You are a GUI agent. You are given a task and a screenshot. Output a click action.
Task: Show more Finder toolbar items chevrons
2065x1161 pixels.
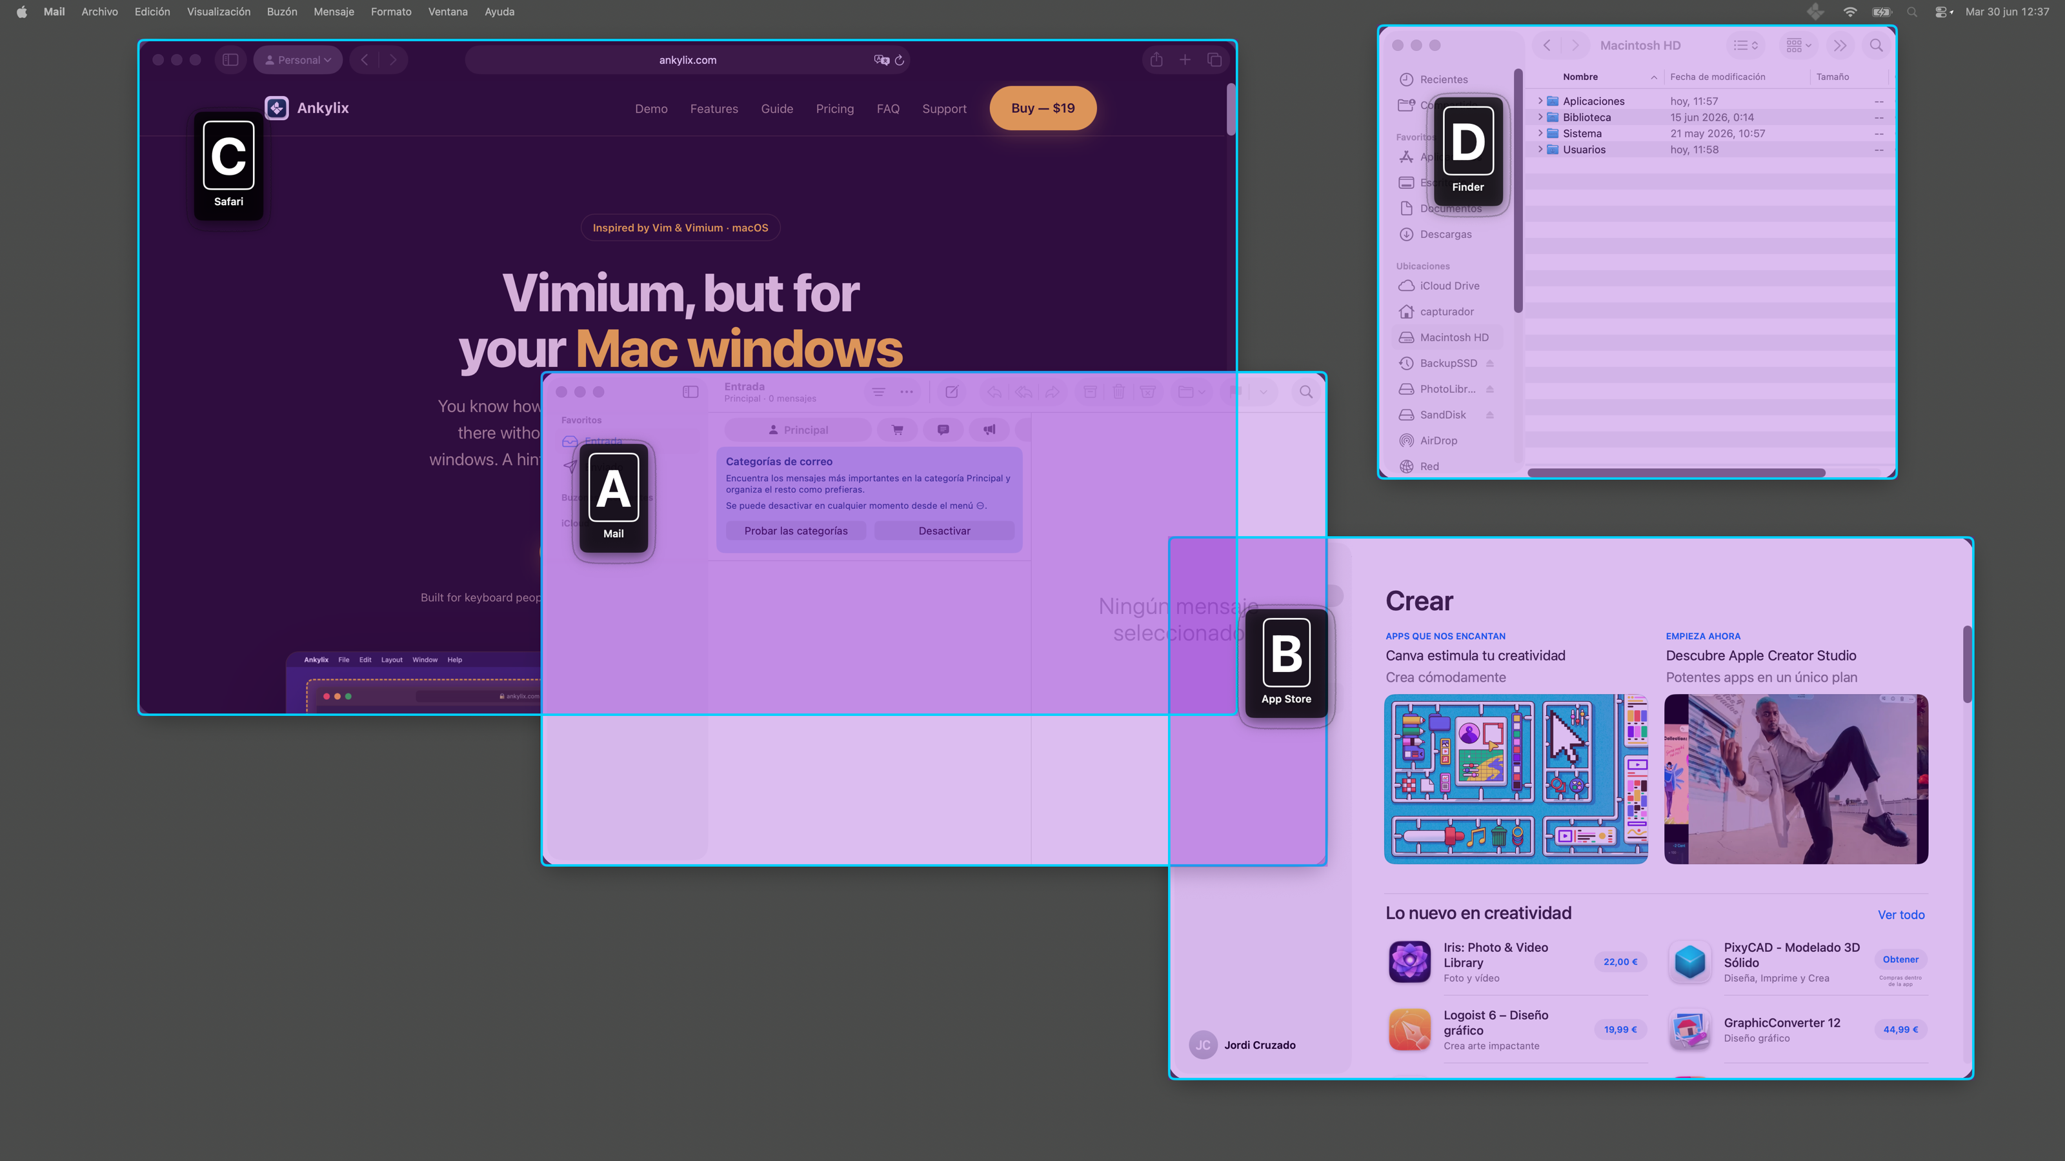click(x=1840, y=46)
